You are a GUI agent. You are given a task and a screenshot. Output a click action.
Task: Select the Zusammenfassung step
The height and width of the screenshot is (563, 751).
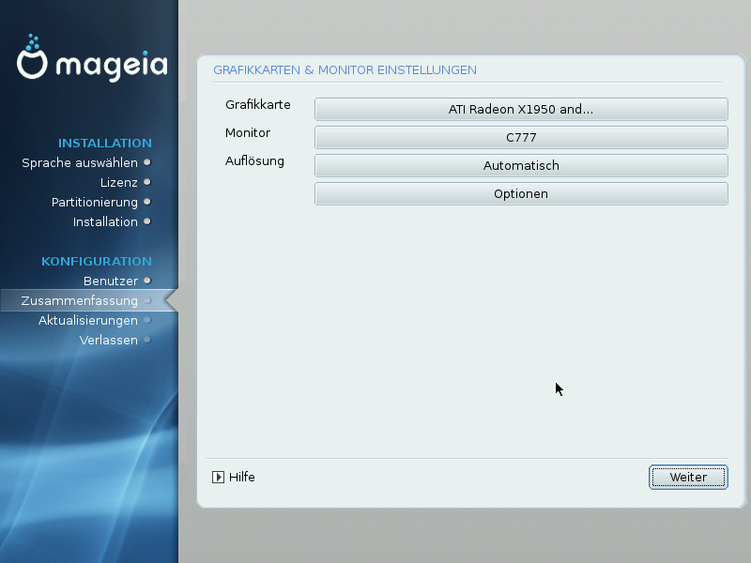click(80, 300)
